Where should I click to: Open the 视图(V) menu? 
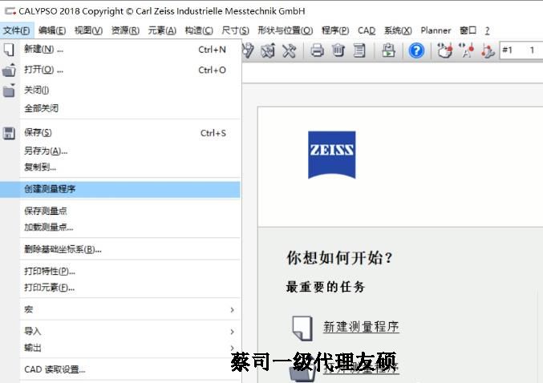pos(88,30)
